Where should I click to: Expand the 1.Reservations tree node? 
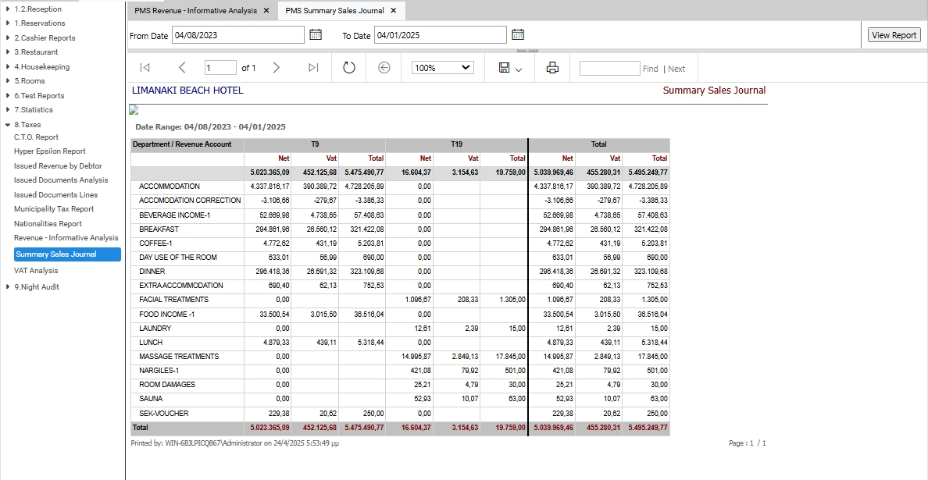point(7,23)
